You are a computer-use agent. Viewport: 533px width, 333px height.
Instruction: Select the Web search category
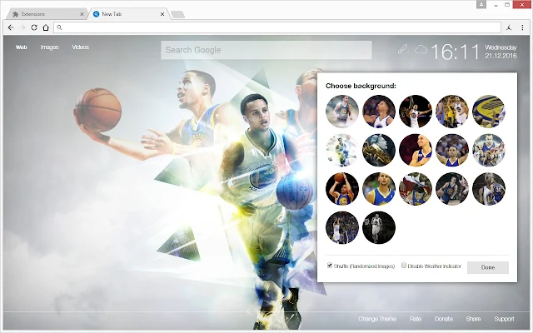tap(21, 47)
